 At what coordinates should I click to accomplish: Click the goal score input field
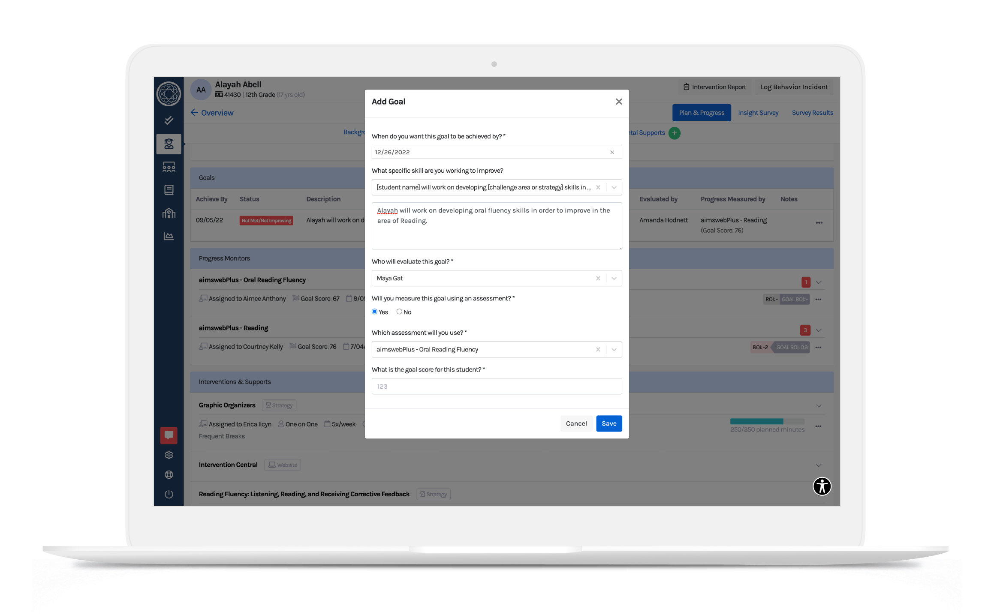coord(496,387)
